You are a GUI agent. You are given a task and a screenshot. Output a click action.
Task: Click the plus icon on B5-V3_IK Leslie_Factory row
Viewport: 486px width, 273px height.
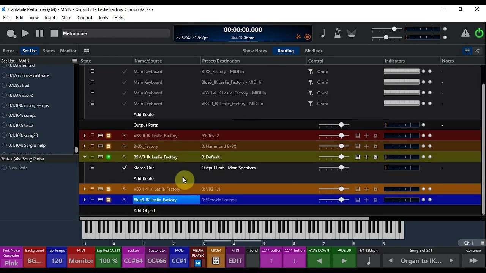(366, 157)
